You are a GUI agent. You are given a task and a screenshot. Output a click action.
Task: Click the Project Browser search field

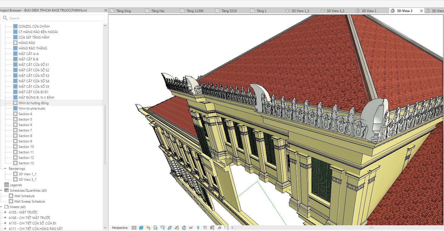(x=53, y=18)
